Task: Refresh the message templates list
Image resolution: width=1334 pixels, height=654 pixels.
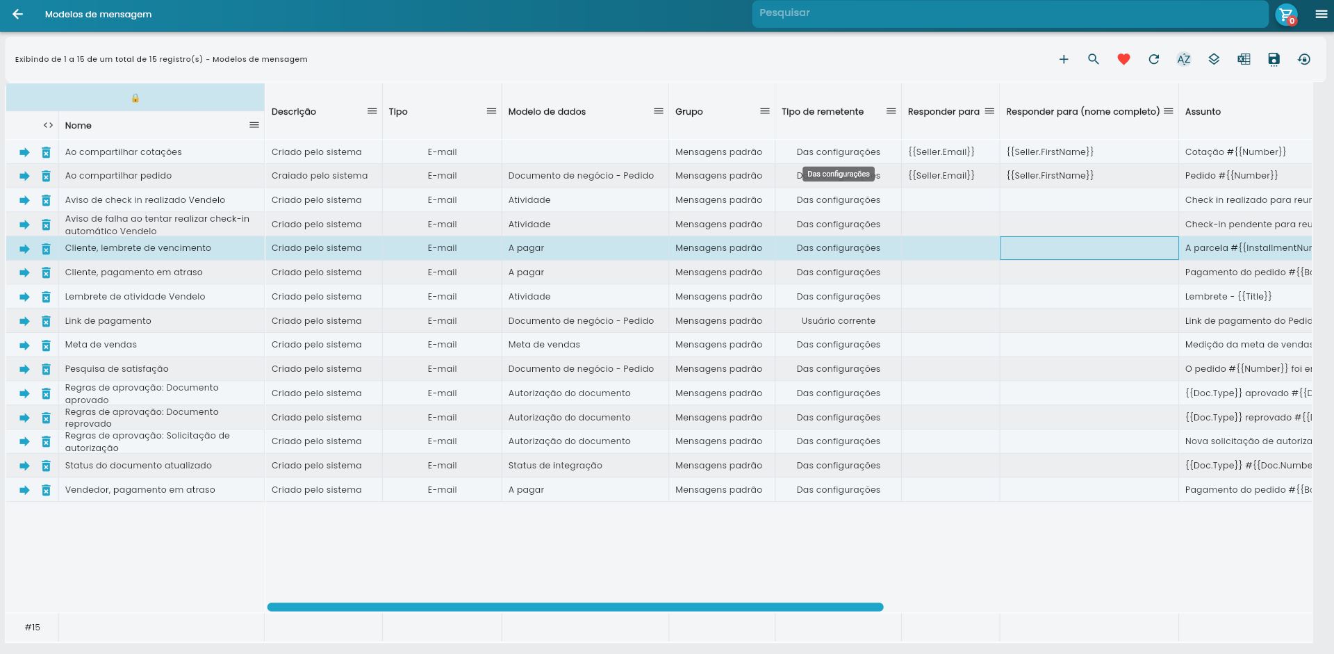Action: click(x=1153, y=59)
